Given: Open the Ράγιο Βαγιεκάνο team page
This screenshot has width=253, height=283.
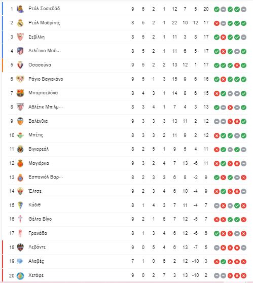Looking at the screenshot, I should click(x=46, y=79).
